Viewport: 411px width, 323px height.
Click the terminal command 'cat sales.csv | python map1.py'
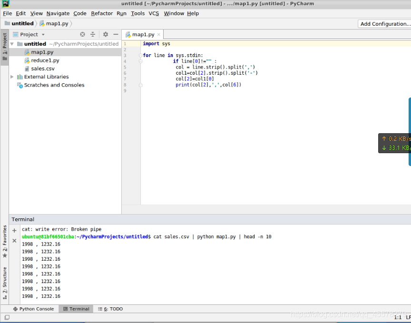tap(195, 237)
